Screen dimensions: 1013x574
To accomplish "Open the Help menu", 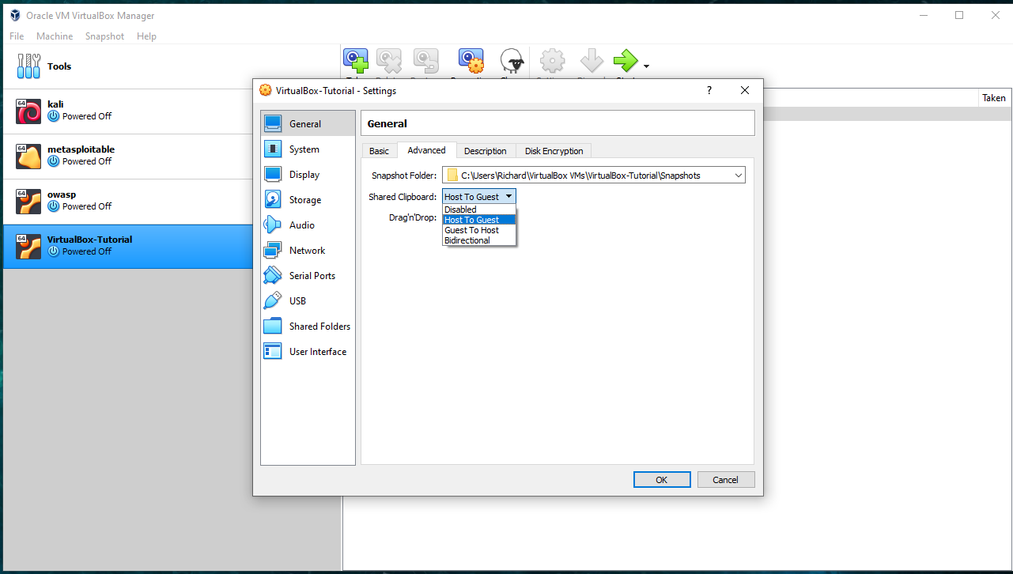I will tap(146, 36).
